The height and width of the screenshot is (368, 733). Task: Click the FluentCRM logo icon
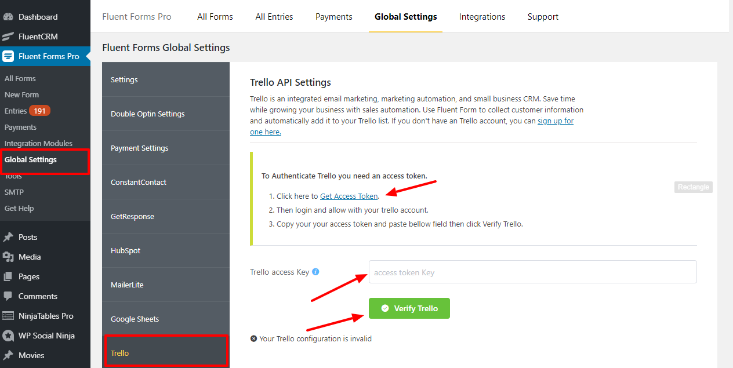tap(8, 37)
